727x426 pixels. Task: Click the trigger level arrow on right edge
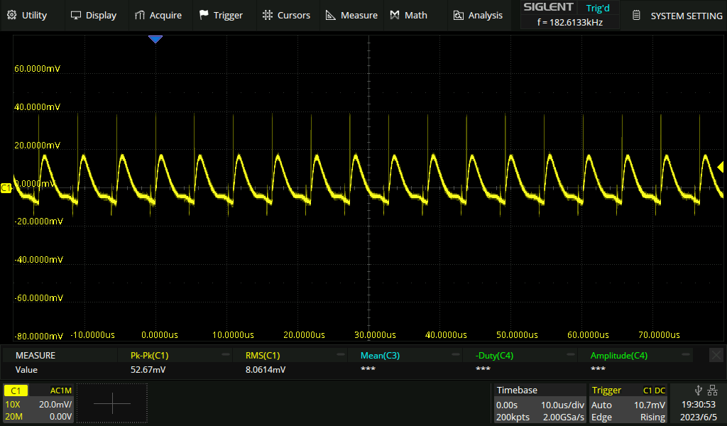(720, 168)
